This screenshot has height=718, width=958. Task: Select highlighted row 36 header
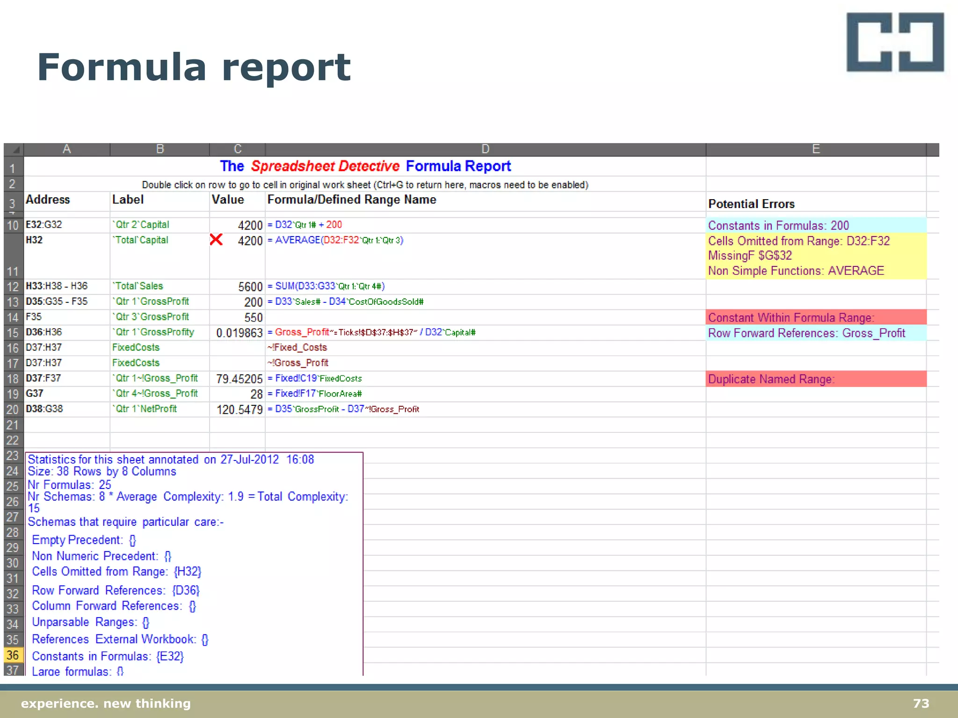point(14,655)
